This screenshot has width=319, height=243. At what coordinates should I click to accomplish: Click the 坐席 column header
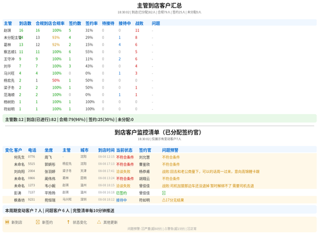click(x=48, y=150)
